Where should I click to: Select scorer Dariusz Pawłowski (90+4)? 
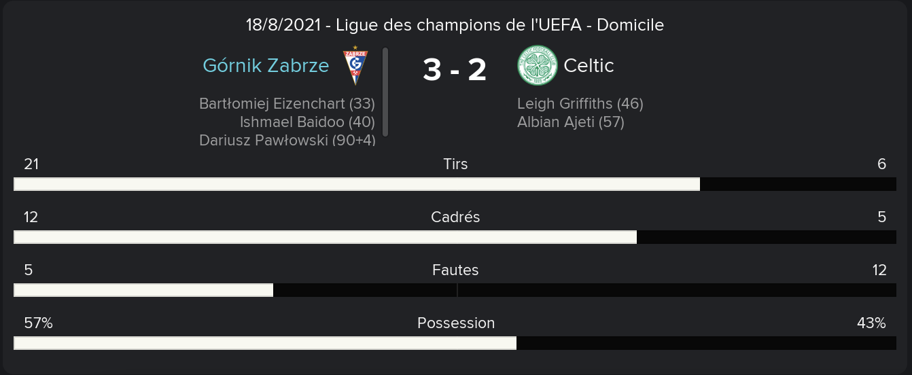(x=287, y=140)
